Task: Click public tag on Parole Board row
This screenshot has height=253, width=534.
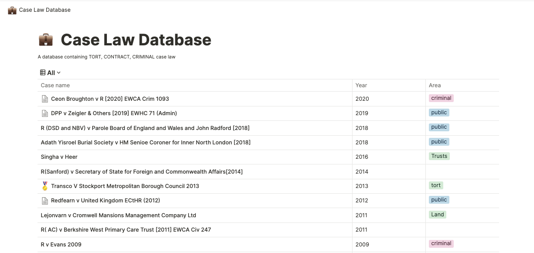Action: [439, 127]
